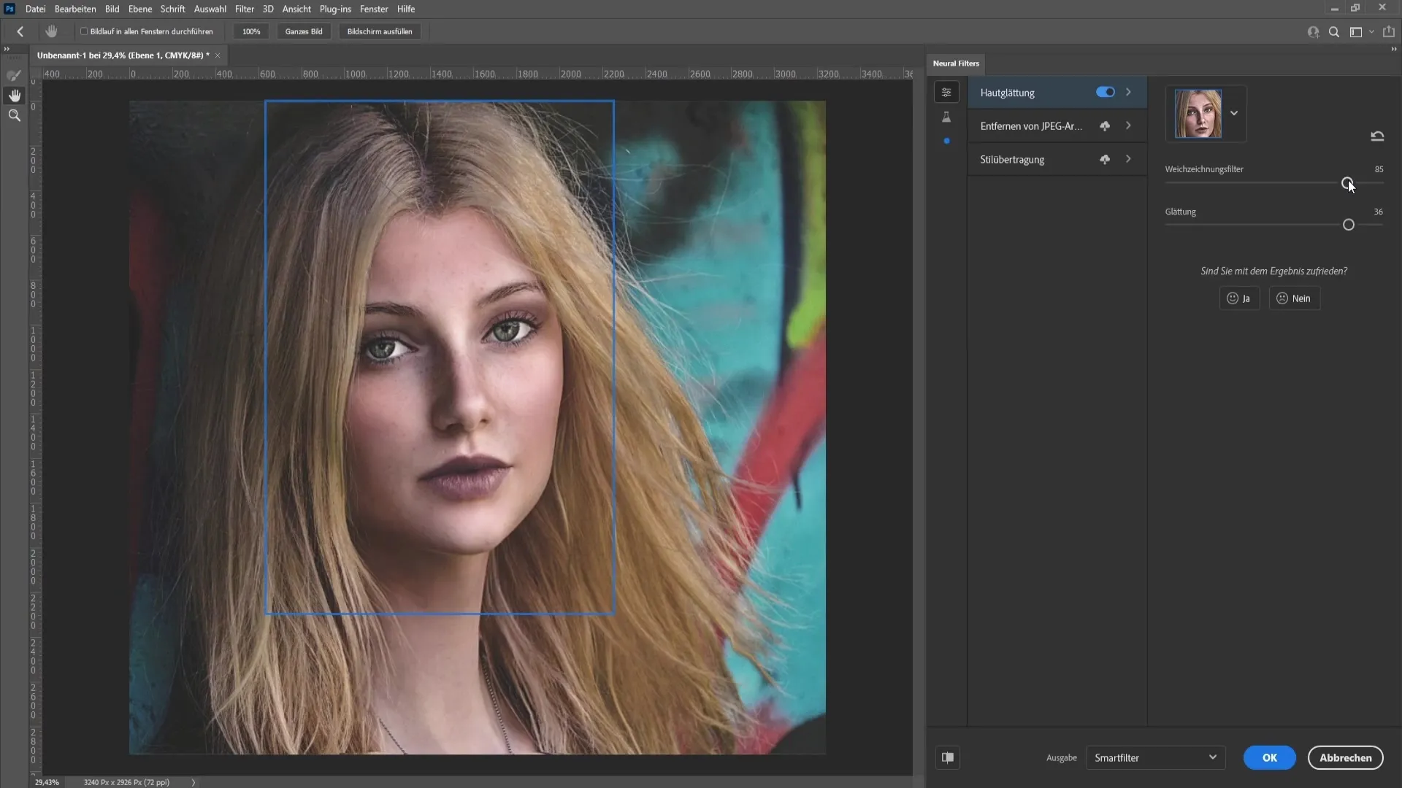Select the detected face thumbnail
Screen dimensions: 1402x788
[1198, 114]
